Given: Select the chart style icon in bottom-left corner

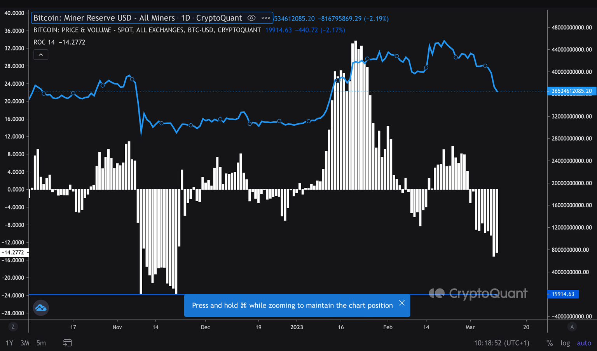Looking at the screenshot, I should tap(40, 308).
